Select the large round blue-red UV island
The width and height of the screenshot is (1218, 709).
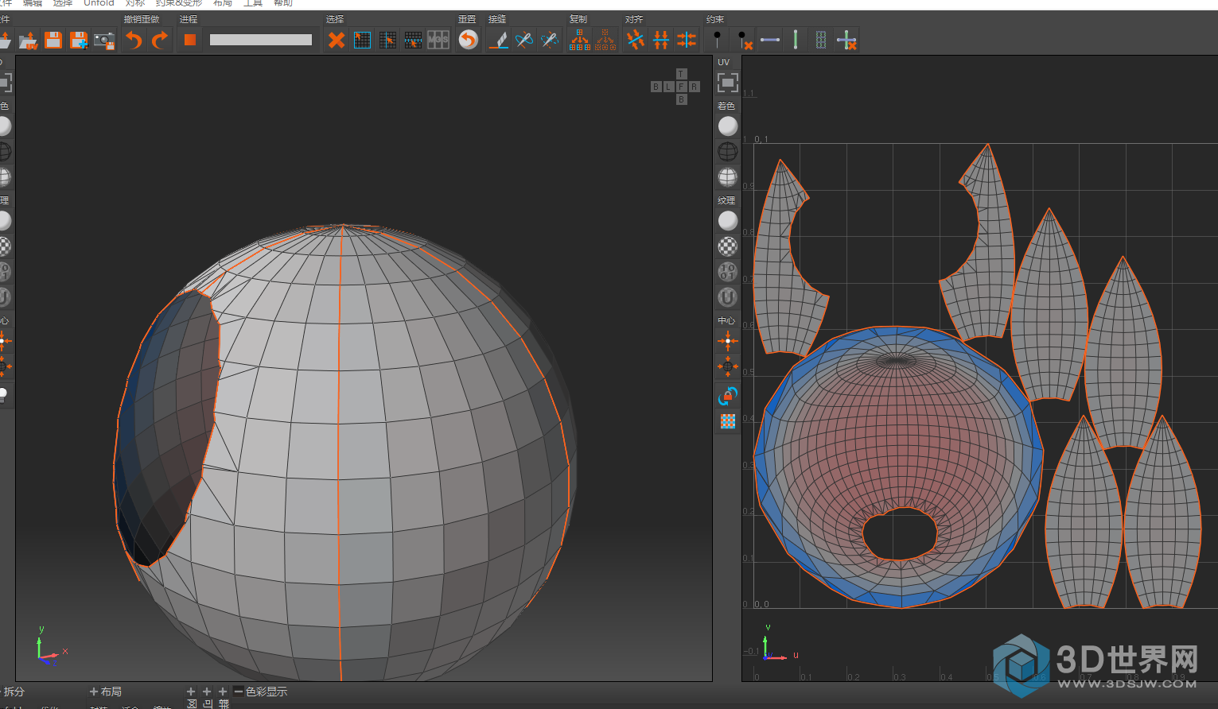click(x=898, y=467)
